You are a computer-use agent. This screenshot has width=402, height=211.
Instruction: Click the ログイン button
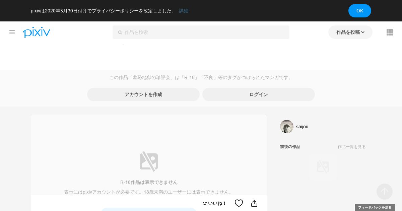(259, 94)
